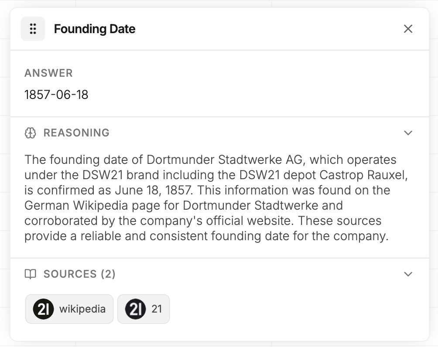Click the brain icon beside Reasoning

tap(30, 133)
